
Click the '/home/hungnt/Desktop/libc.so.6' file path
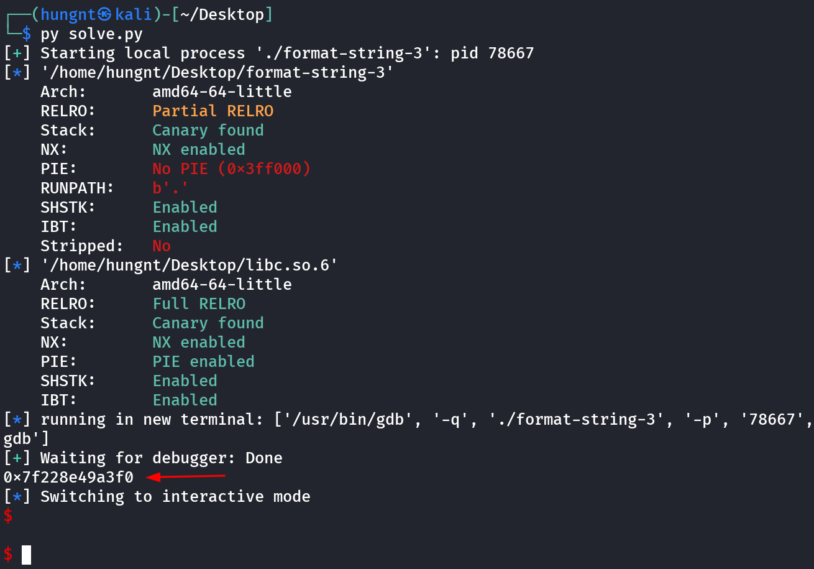pyautogui.click(x=189, y=265)
